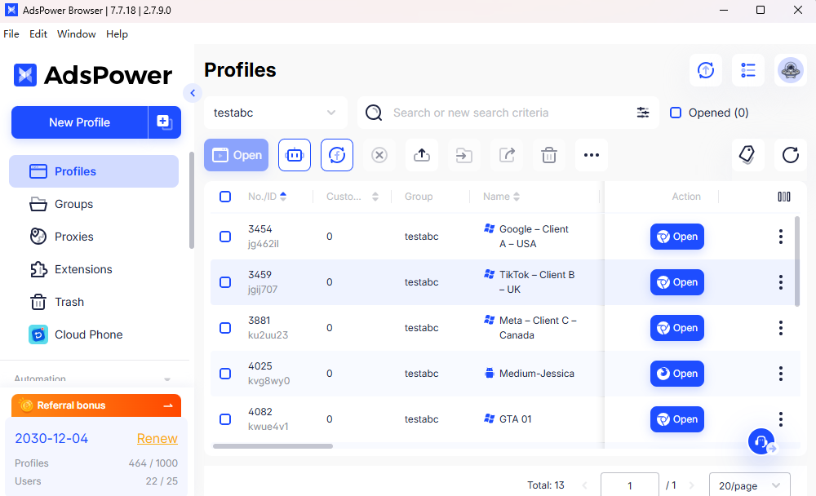The image size is (816, 496).
Task: Click the column layout settings icon
Action: pyautogui.click(x=784, y=197)
